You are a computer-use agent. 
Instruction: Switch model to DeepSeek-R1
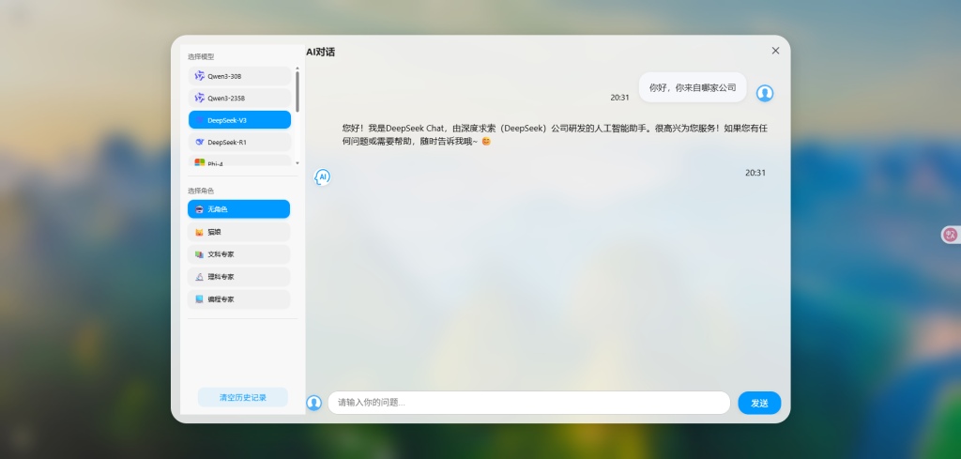click(x=239, y=142)
